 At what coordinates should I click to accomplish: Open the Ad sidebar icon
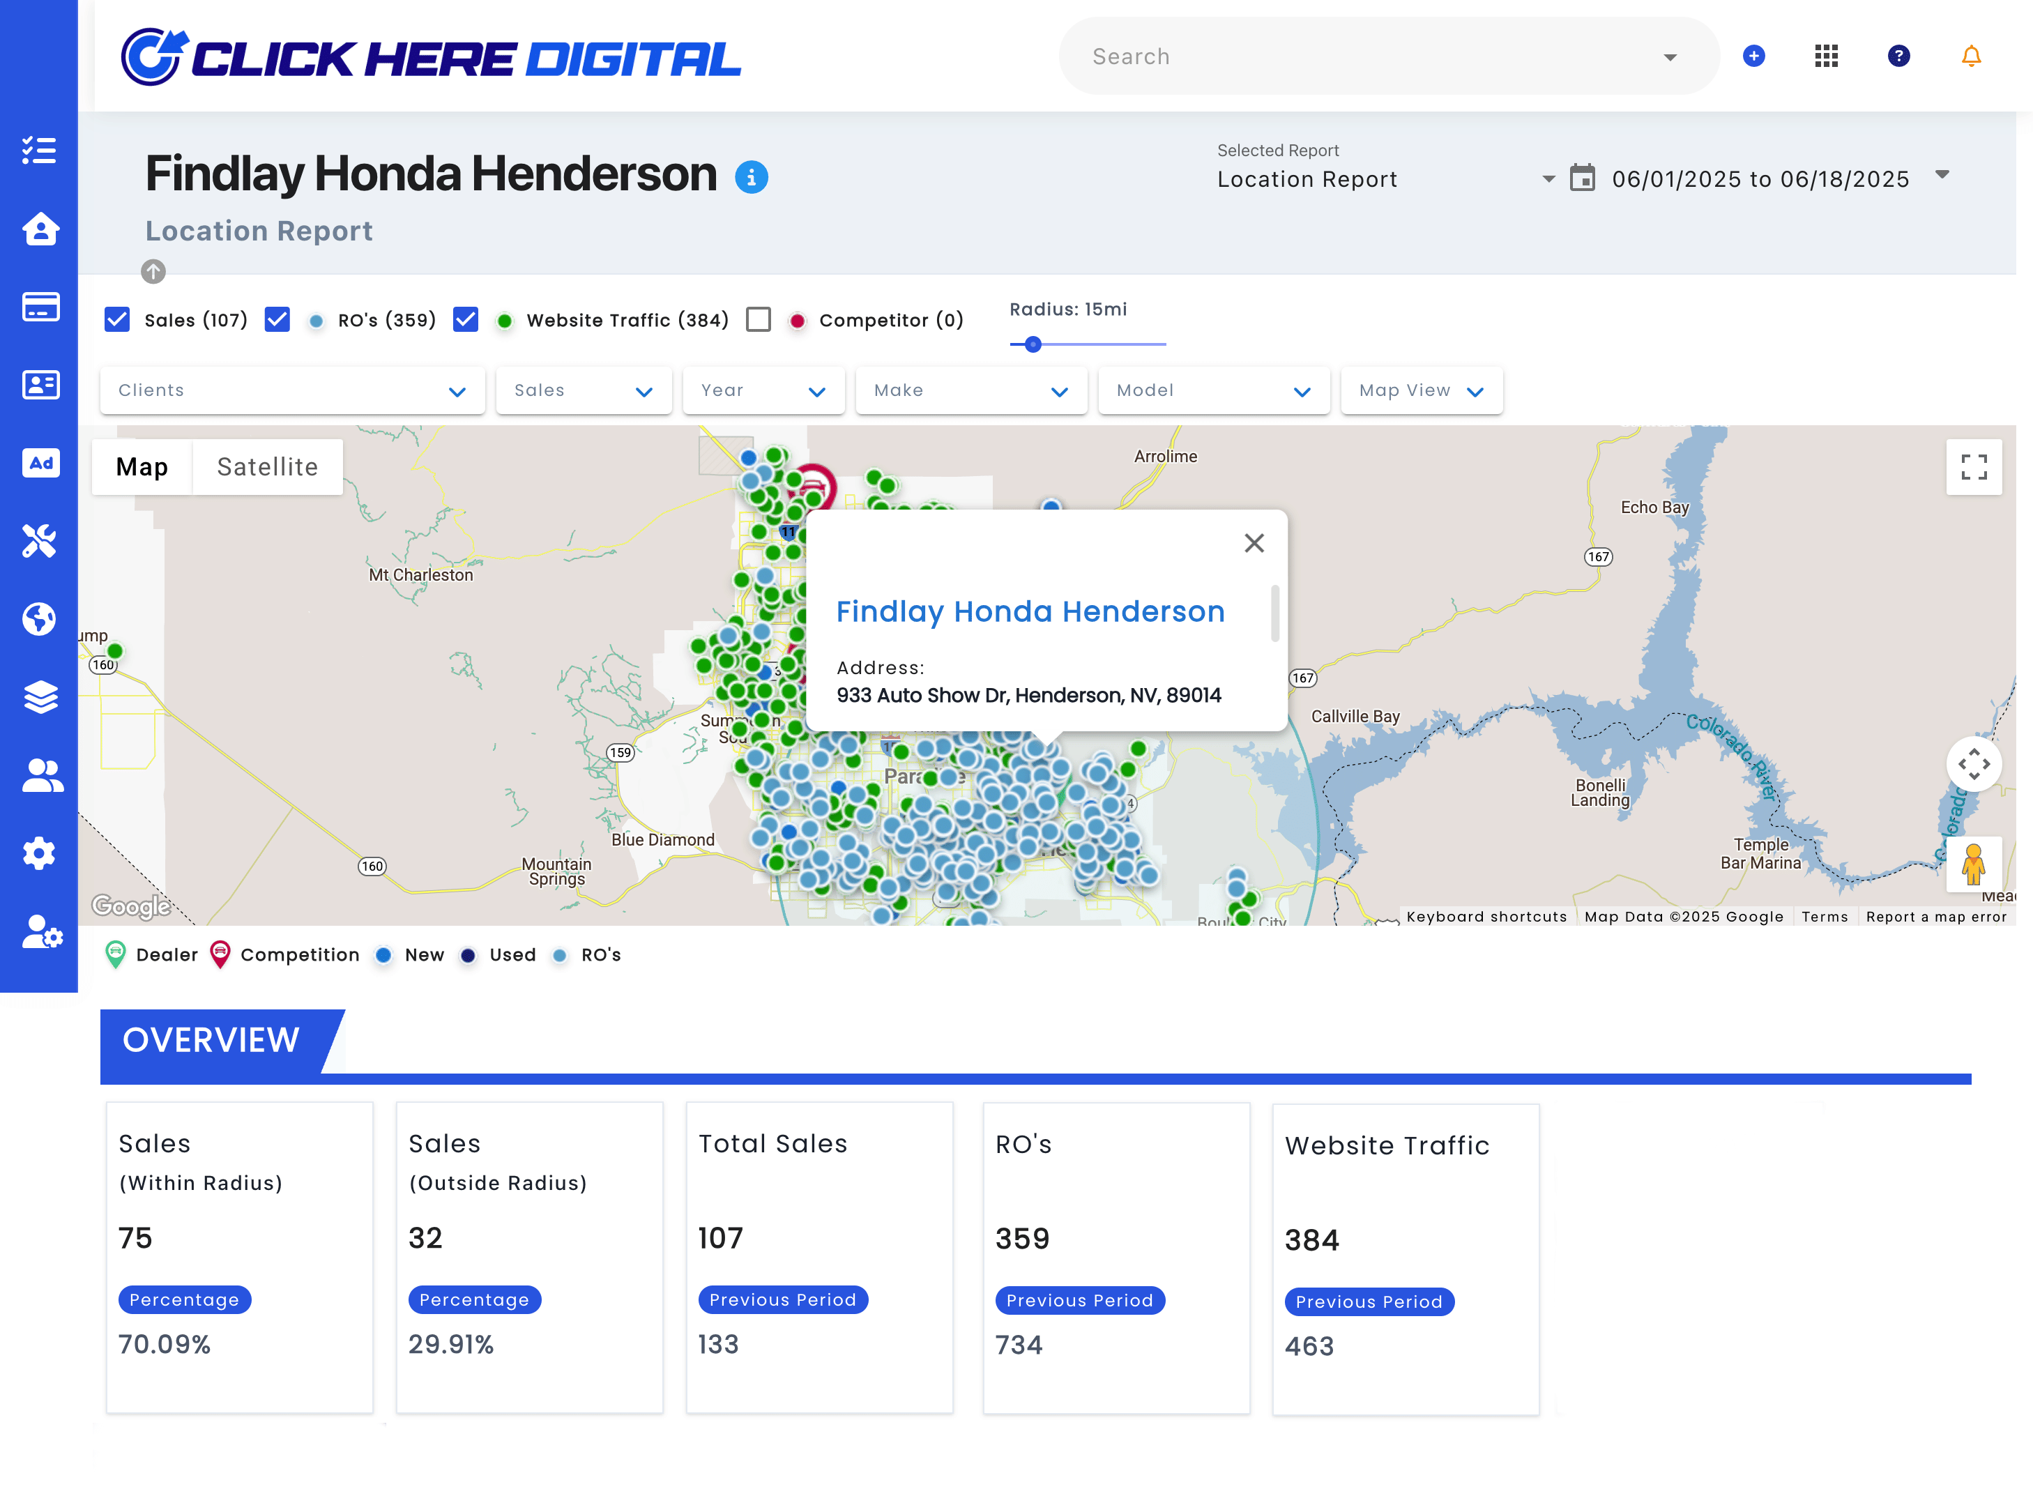(x=40, y=463)
